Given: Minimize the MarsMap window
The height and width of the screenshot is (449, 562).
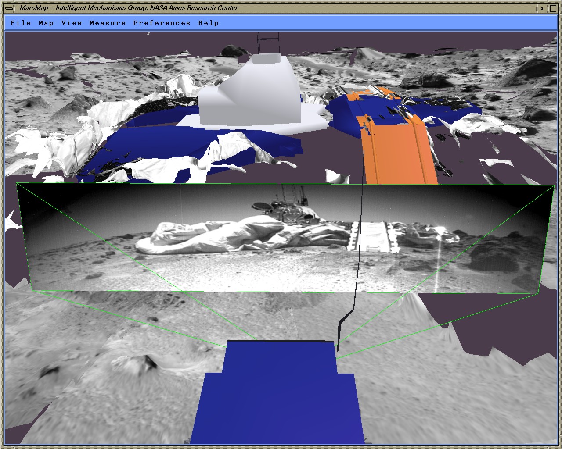Looking at the screenshot, I should (542, 8).
